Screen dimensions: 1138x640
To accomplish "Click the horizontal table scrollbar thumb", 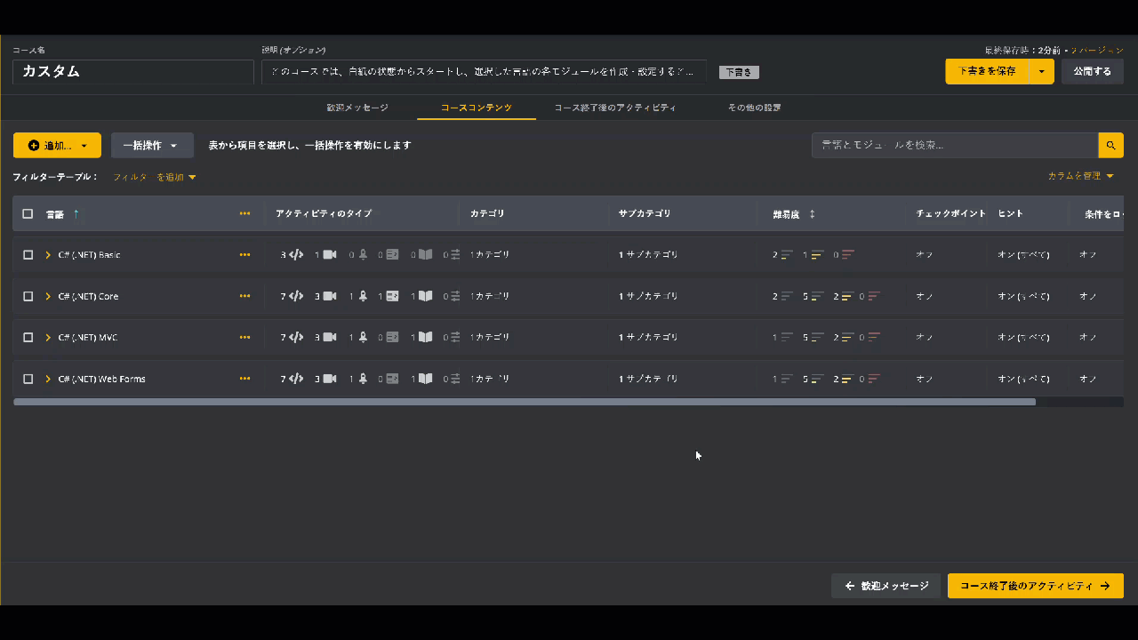I will coord(525,402).
